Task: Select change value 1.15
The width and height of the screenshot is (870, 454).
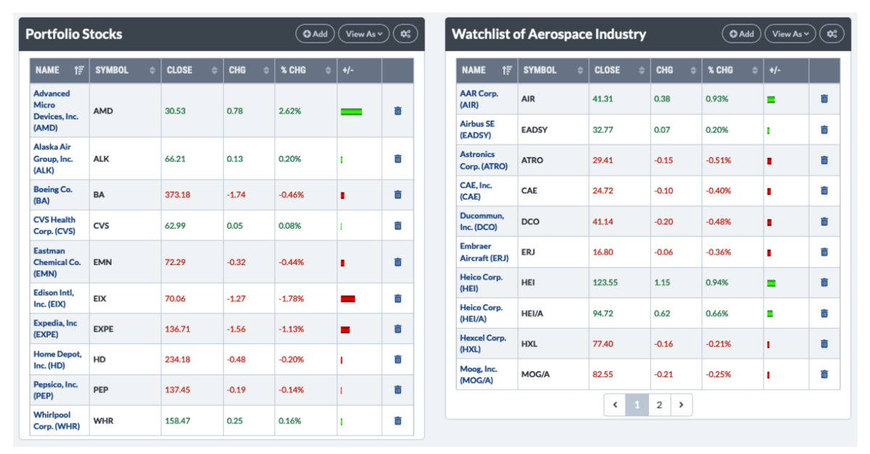Action: click(x=663, y=282)
